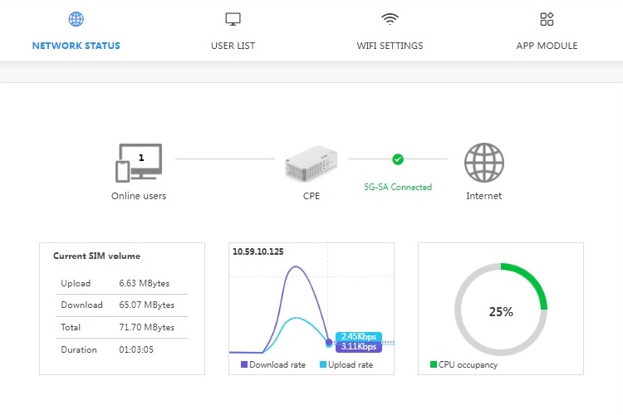Open the APP MODULE tab label

[x=547, y=46]
